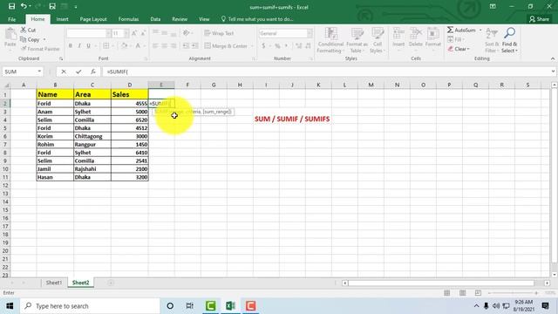558x314 pixels.
Task: Click the AutoSum sigma icon
Action: [451, 30]
